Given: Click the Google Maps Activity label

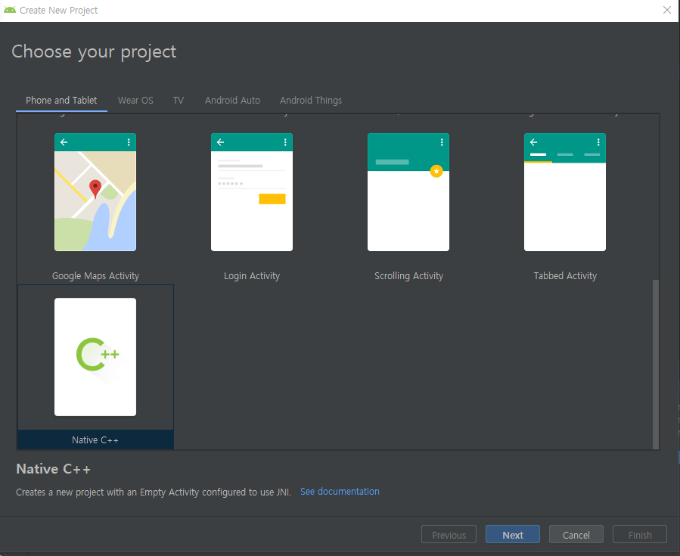Looking at the screenshot, I should (x=95, y=276).
